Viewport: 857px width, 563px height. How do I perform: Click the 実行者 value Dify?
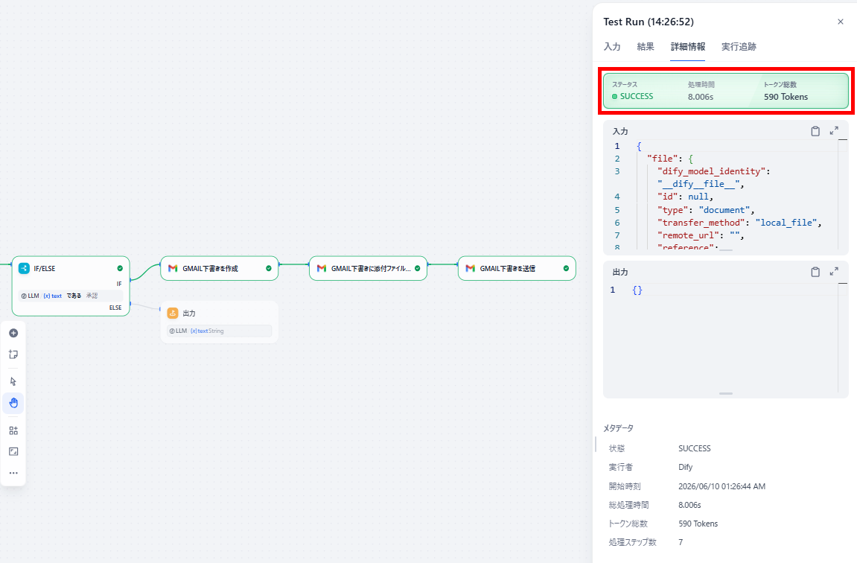coord(686,468)
